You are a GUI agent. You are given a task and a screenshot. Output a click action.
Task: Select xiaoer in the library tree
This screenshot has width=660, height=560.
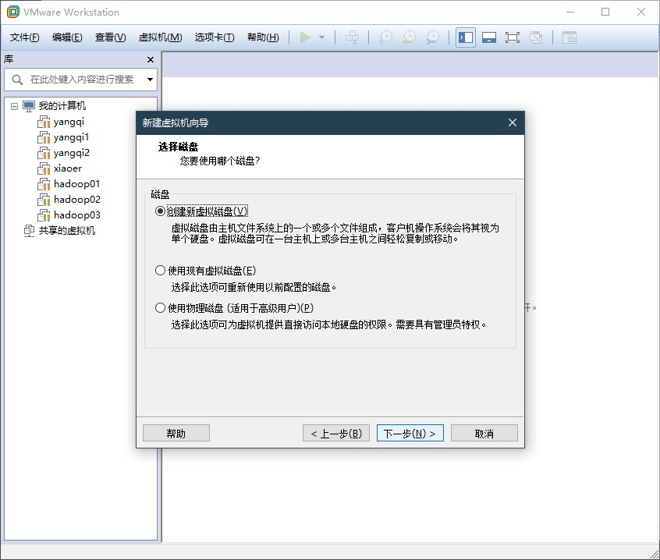click(x=68, y=168)
